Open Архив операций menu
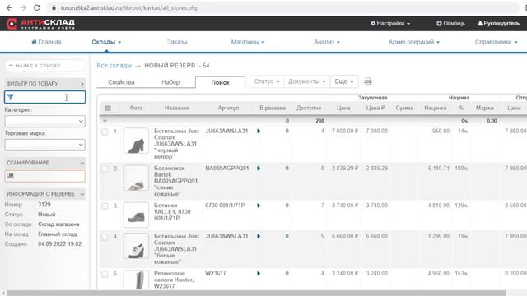The height and width of the screenshot is (296, 527). tap(413, 42)
